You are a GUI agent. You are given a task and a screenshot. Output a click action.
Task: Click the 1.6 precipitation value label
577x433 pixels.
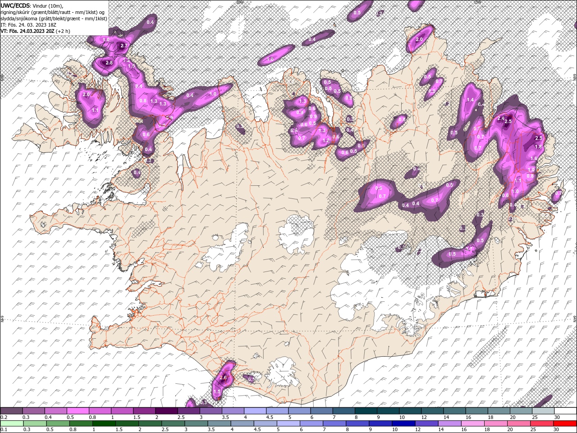[x=534, y=159]
